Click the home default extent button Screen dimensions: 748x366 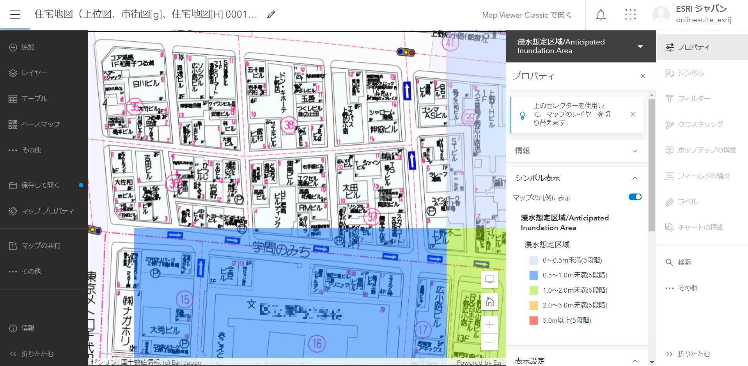click(x=490, y=302)
